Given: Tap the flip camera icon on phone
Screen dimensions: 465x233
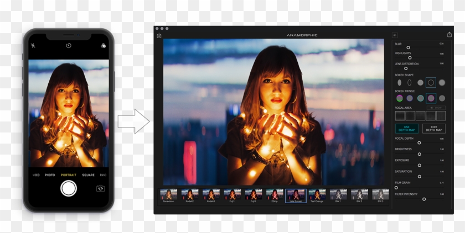Looking at the screenshot, I should (100, 188).
